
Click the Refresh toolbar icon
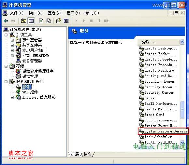[41, 21]
